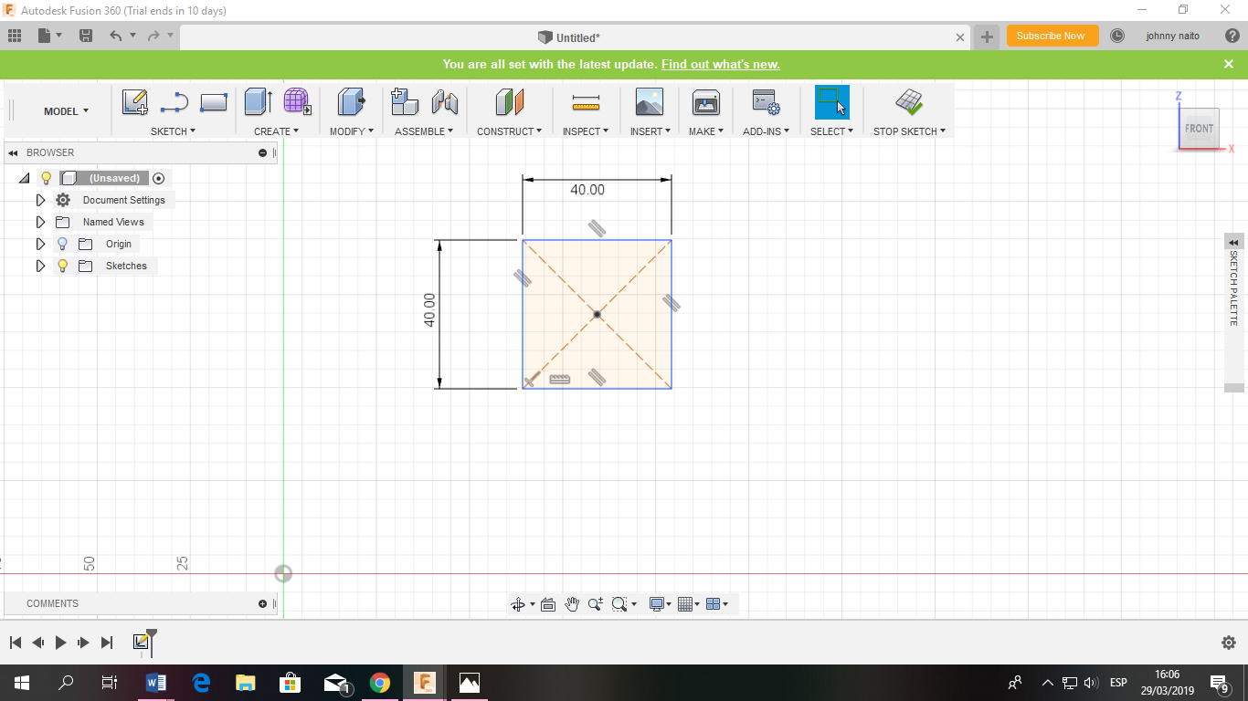This screenshot has width=1248, height=701.
Task: Click the Zoom Window icon
Action: click(596, 604)
